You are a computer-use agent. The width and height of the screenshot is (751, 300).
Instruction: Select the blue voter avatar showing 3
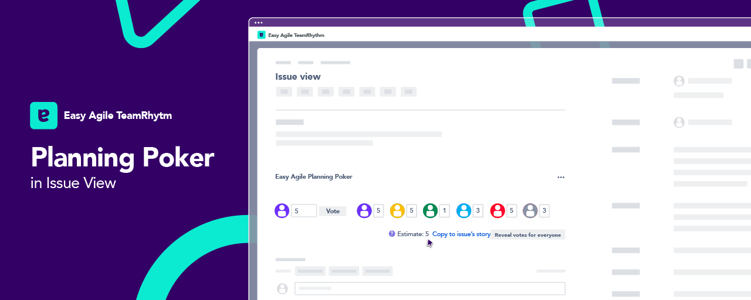464,211
